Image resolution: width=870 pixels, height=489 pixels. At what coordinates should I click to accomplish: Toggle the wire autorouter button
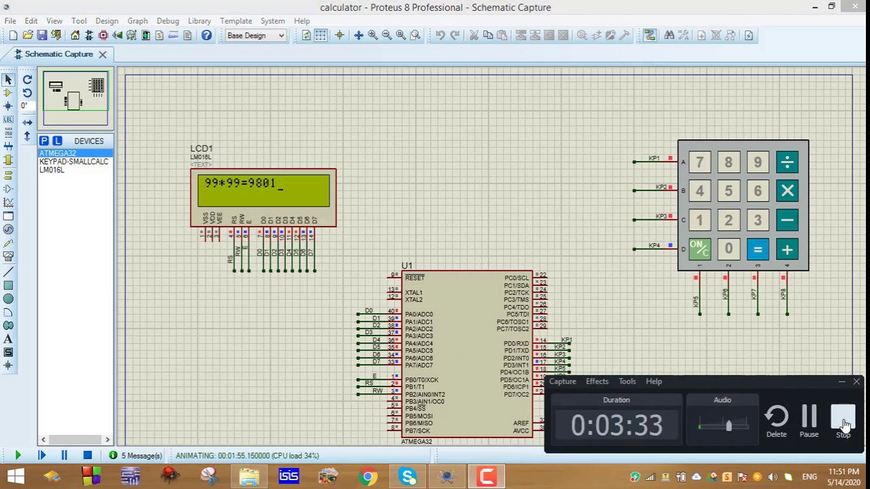tap(650, 35)
